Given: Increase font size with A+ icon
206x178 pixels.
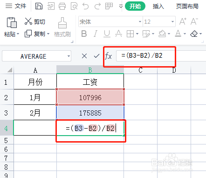Looking at the screenshot, I should [x=183, y=21].
